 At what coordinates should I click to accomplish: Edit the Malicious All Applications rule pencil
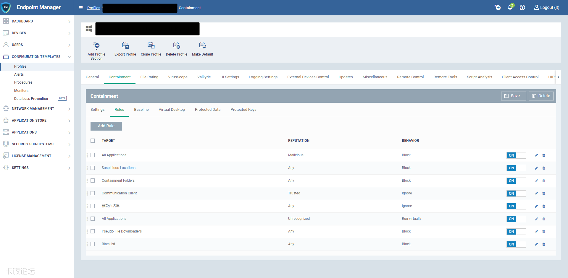[536, 155]
